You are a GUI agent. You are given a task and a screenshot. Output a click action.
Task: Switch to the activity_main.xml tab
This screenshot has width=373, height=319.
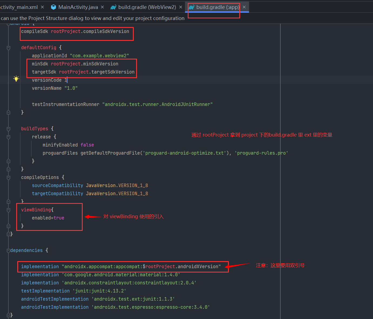point(19,7)
